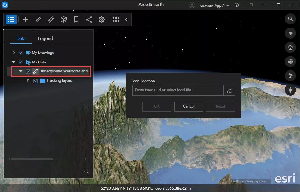Click the horizontal scrollbar in data panel
This screenshot has width=300, height=192.
pyautogui.click(x=32, y=159)
